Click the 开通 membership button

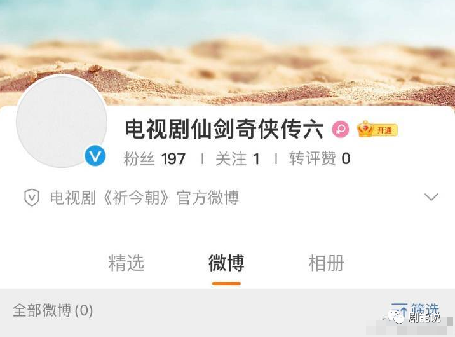tap(384, 130)
